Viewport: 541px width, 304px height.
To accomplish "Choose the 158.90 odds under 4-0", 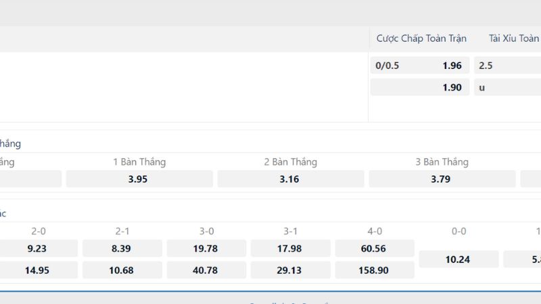I will [375, 270].
